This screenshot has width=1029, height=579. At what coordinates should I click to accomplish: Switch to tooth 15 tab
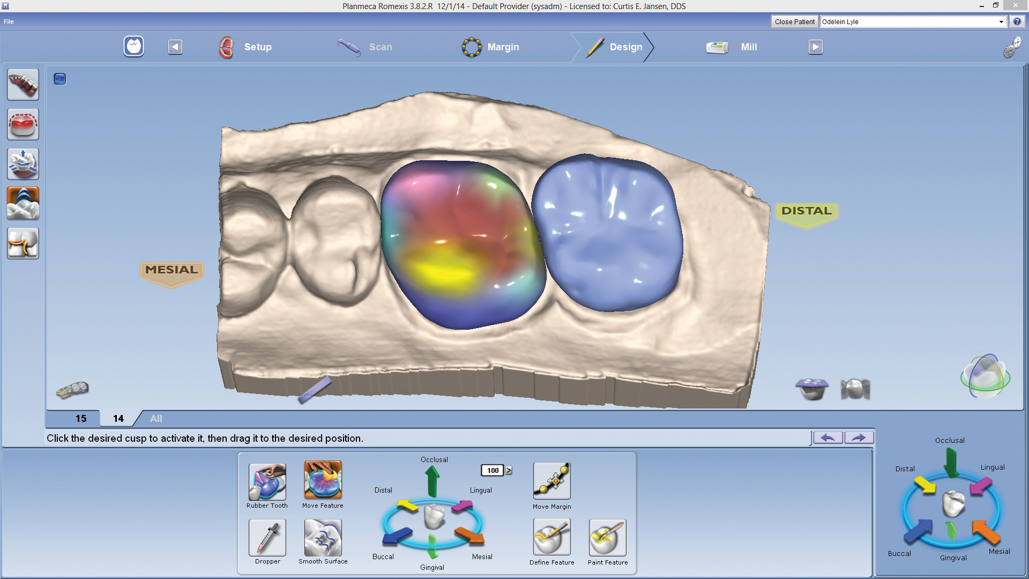(x=81, y=419)
